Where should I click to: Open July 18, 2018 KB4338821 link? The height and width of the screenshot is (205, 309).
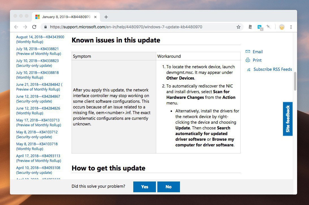pos(38,51)
